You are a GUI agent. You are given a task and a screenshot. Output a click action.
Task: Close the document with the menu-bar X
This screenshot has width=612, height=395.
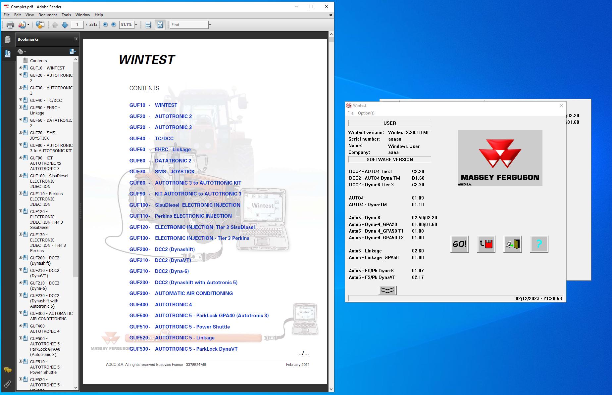pyautogui.click(x=331, y=15)
